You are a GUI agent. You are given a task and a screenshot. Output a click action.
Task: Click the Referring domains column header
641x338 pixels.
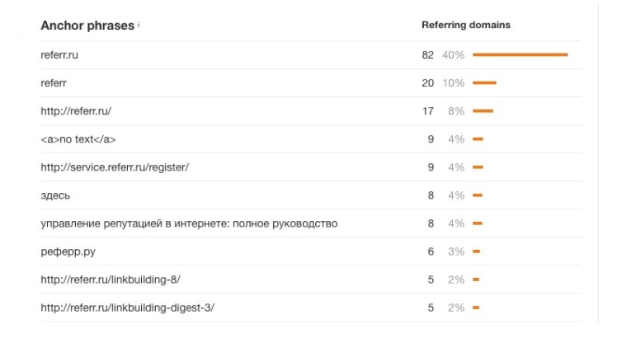(465, 25)
